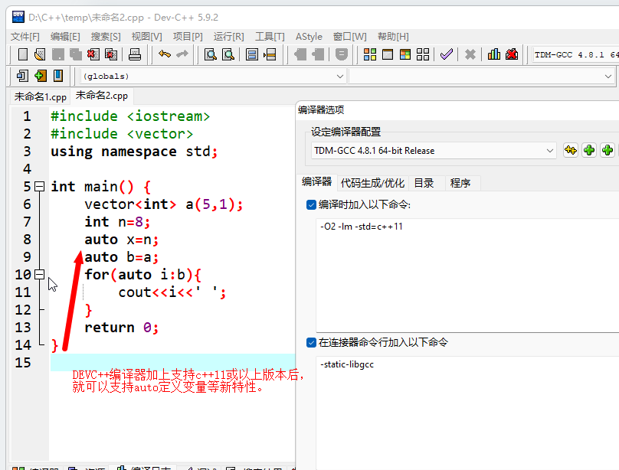619x470 pixels.
Task: Click the Syntax Check checkmark icon
Action: click(x=447, y=54)
